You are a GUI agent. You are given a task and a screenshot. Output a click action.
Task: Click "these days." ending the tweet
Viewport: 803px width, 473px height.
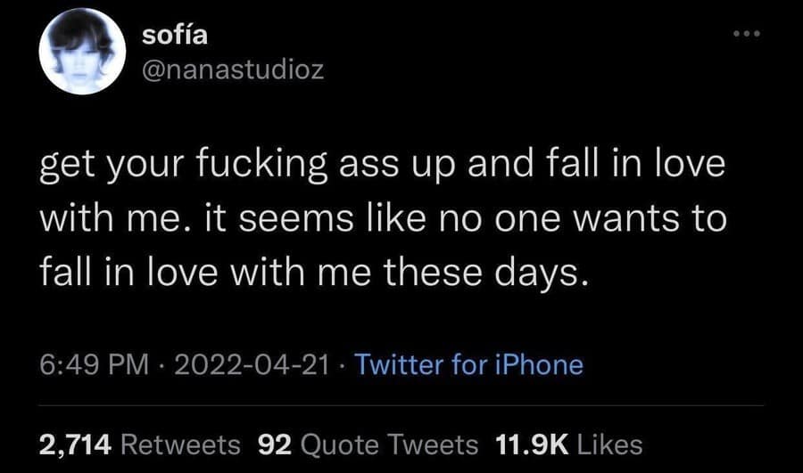pyautogui.click(x=499, y=274)
